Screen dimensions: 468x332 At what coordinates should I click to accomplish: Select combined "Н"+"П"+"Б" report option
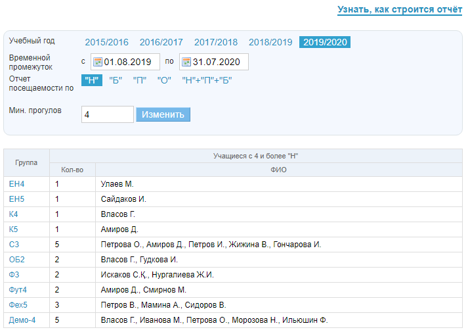(x=207, y=80)
